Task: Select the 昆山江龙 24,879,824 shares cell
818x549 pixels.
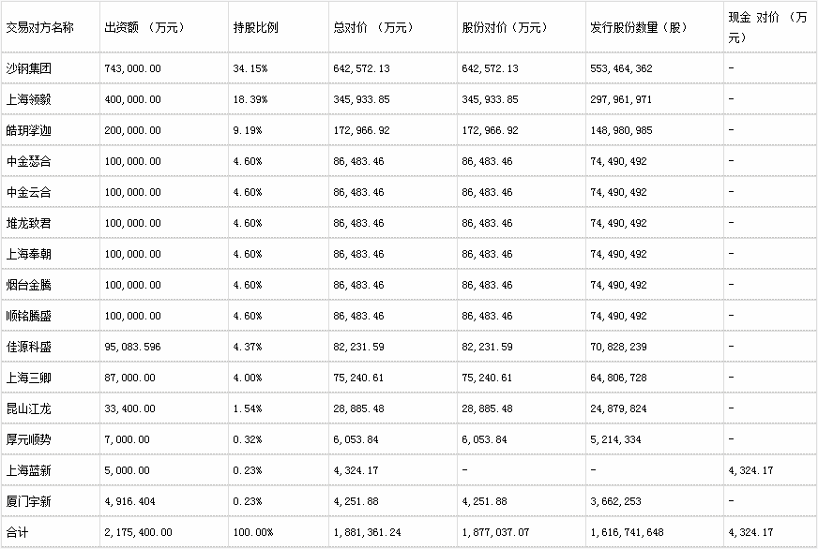Action: tap(654, 408)
